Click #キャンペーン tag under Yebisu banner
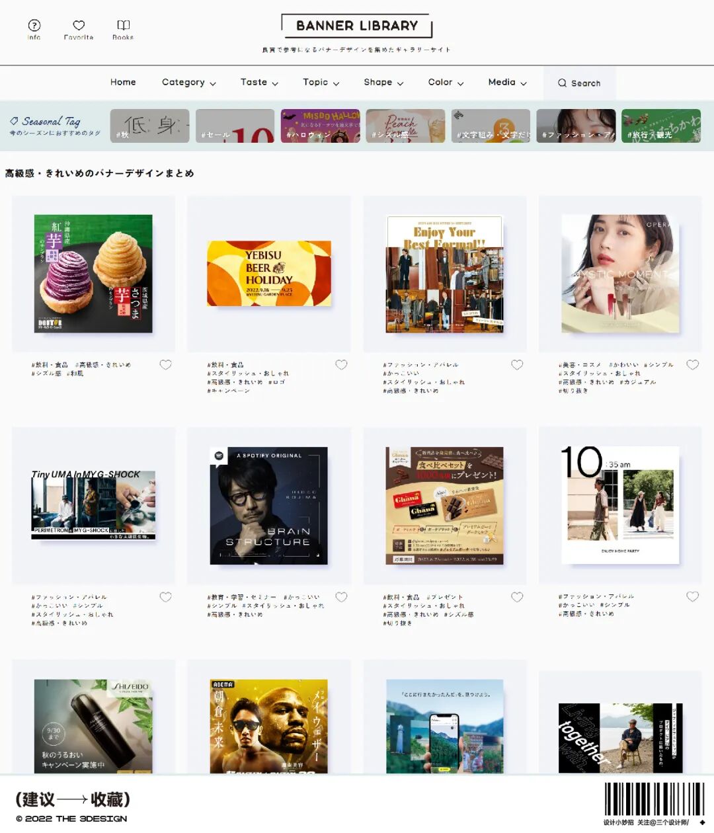This screenshot has height=833, width=714. pos(229,391)
